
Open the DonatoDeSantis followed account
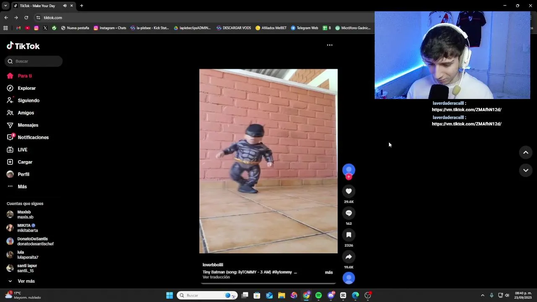click(x=30, y=242)
